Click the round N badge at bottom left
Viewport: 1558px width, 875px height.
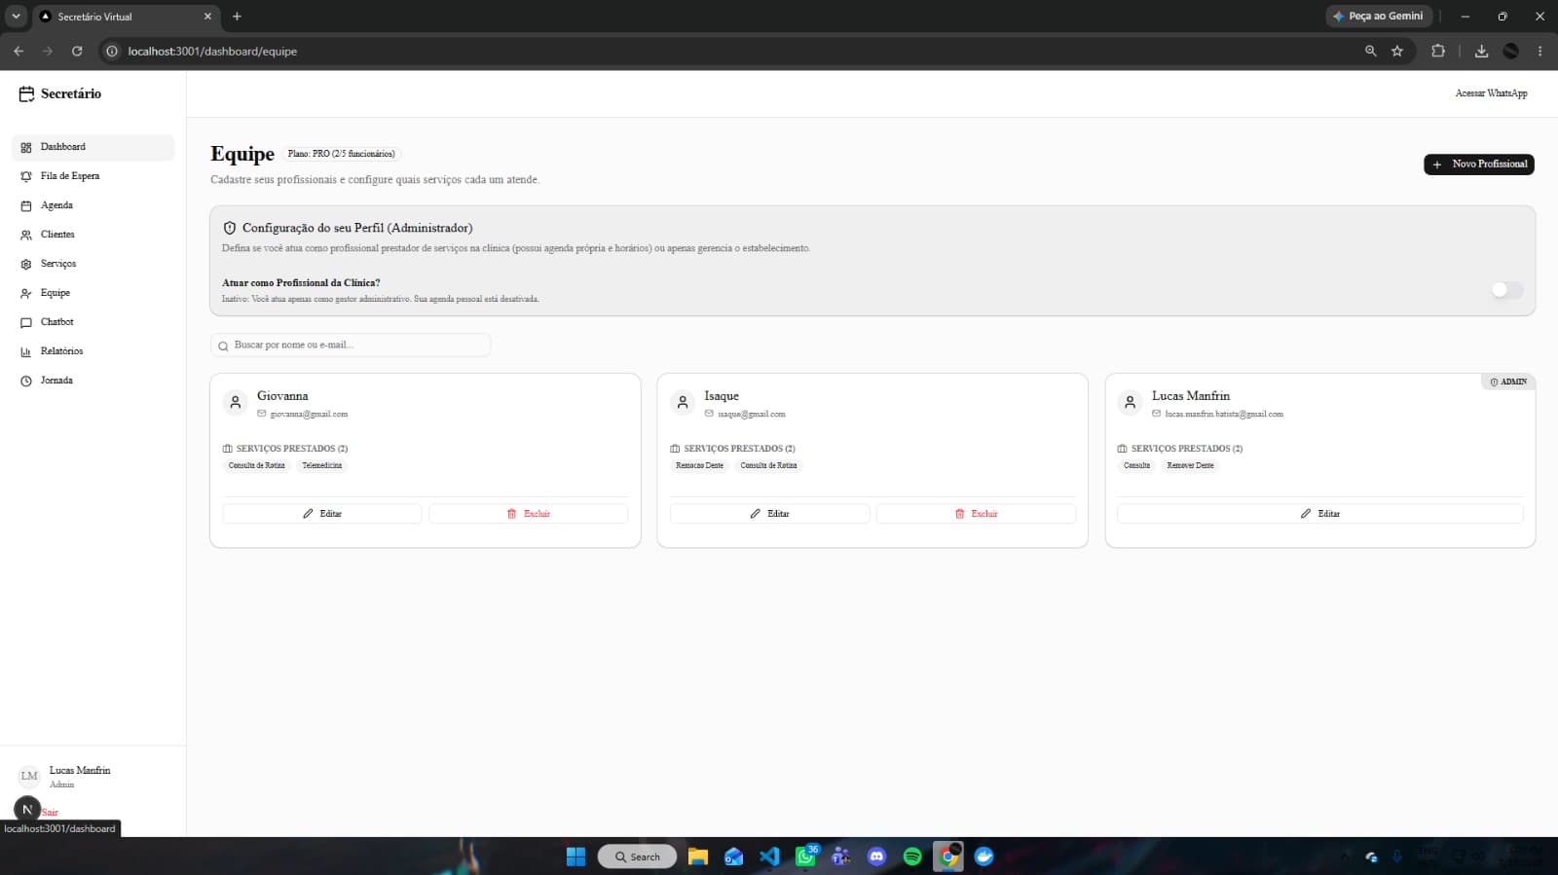27,810
